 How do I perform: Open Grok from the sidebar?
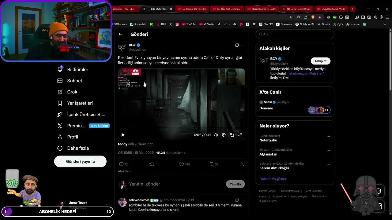(x=67, y=92)
